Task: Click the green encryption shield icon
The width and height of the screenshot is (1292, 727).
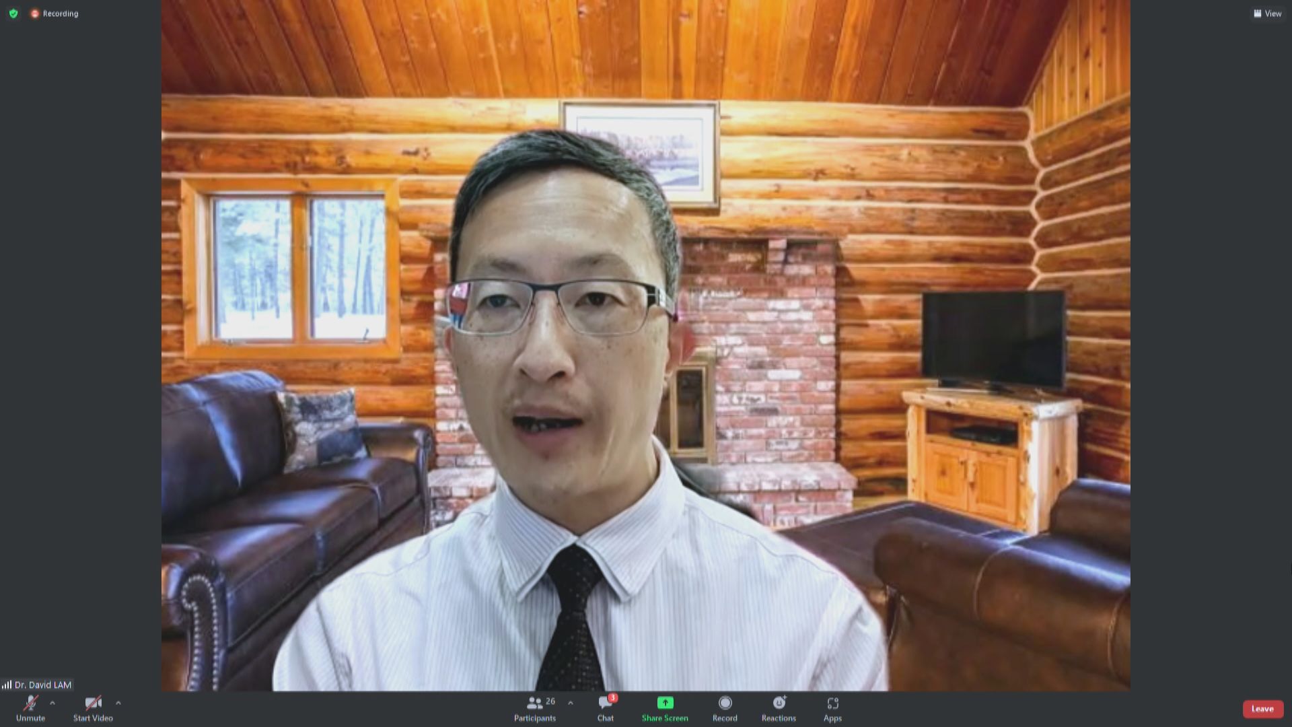Action: coord(13,13)
